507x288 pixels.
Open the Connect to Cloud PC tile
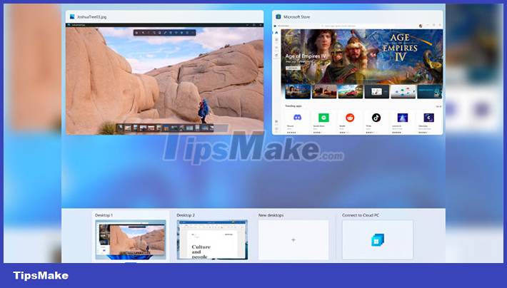[x=378, y=240]
